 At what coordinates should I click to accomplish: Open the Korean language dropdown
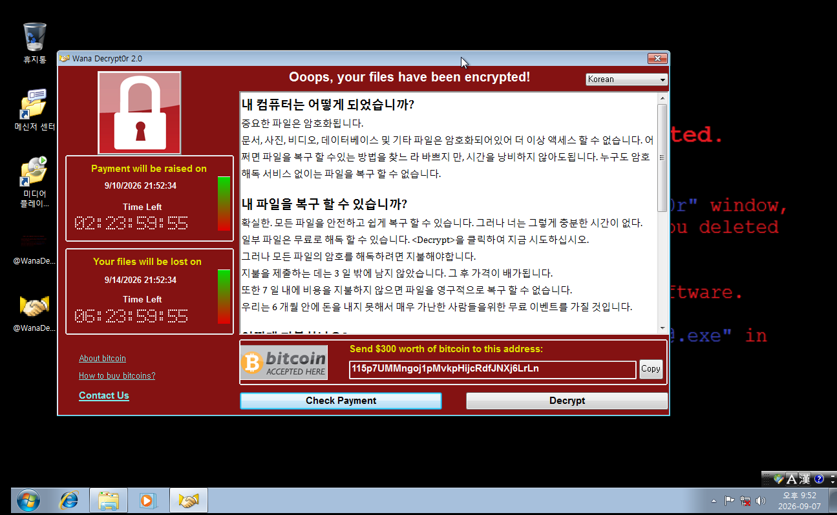[x=626, y=79]
